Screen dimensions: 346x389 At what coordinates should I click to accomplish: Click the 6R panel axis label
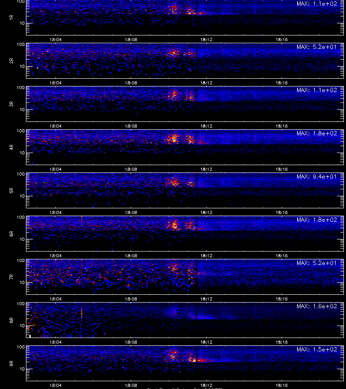pos(11,234)
